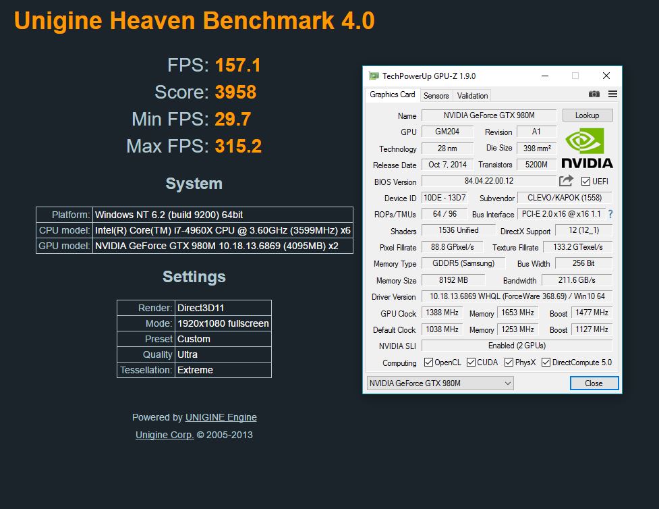Click the GPU model row in System table
Viewport: 659px width, 509px height.
coord(194,246)
